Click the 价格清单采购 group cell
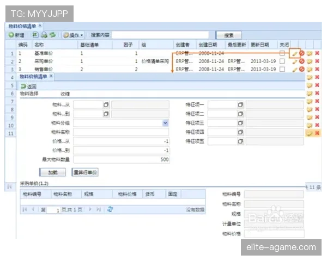327x261 pixels. (x=155, y=61)
